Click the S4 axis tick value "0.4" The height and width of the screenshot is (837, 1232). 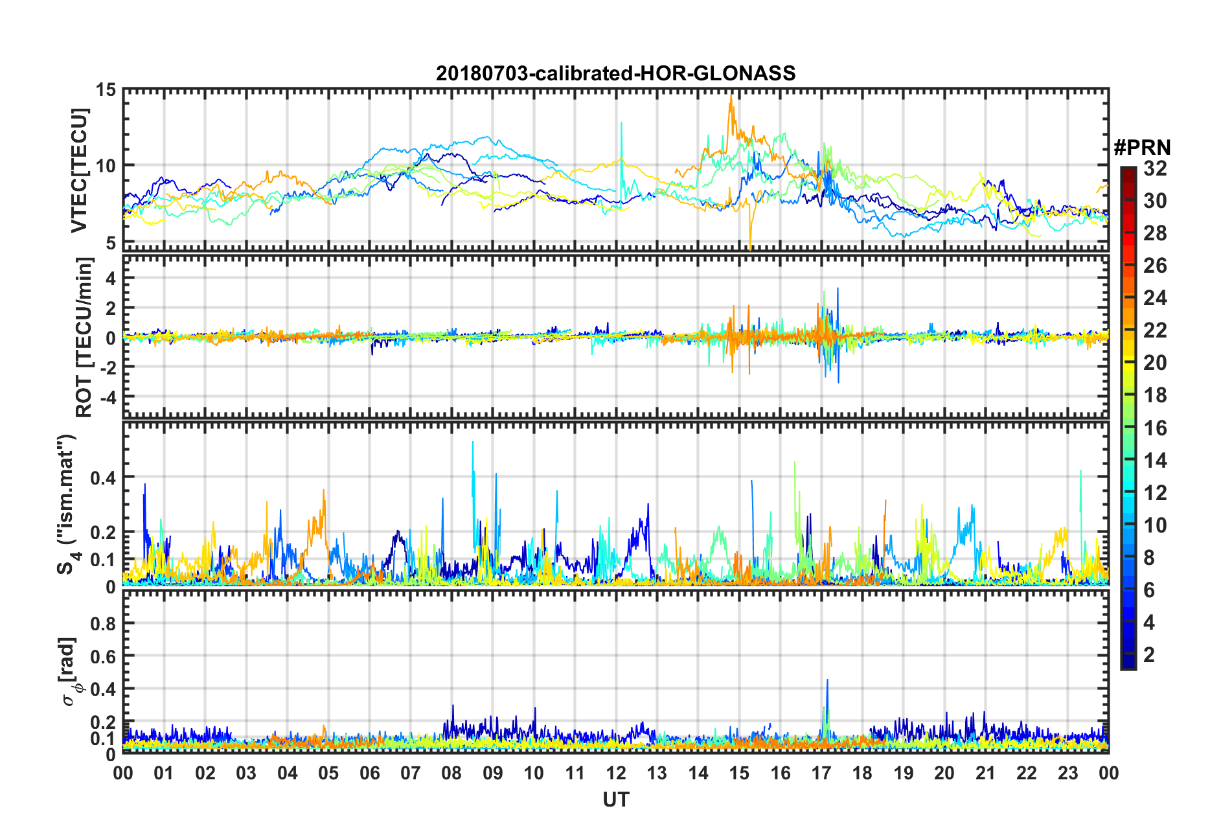pyautogui.click(x=103, y=478)
